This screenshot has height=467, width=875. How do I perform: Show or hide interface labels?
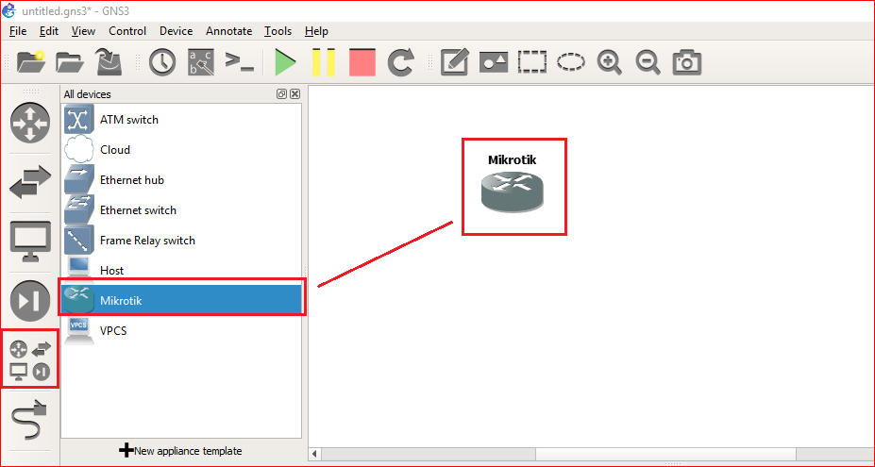click(201, 62)
